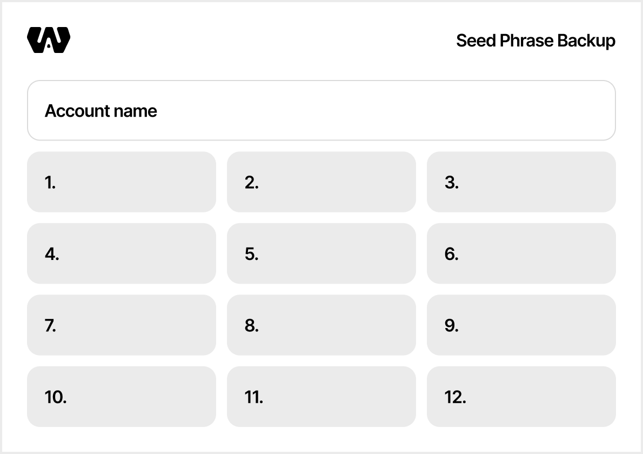
Task: Click the wallet logo icon
Action: pos(49,40)
